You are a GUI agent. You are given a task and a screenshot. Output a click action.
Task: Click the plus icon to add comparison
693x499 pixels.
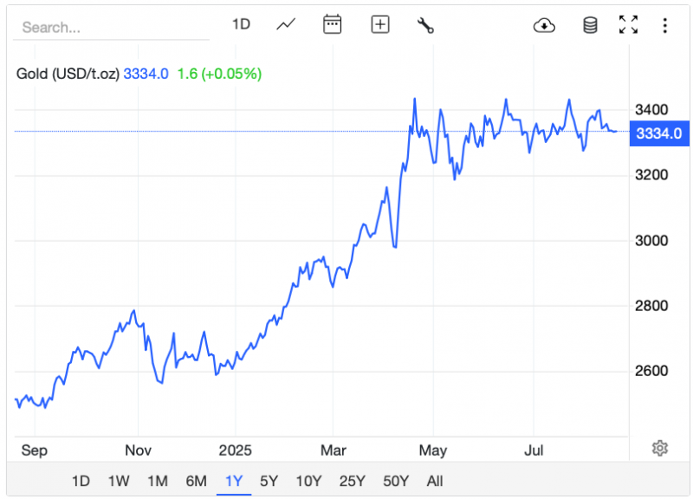[x=380, y=25]
